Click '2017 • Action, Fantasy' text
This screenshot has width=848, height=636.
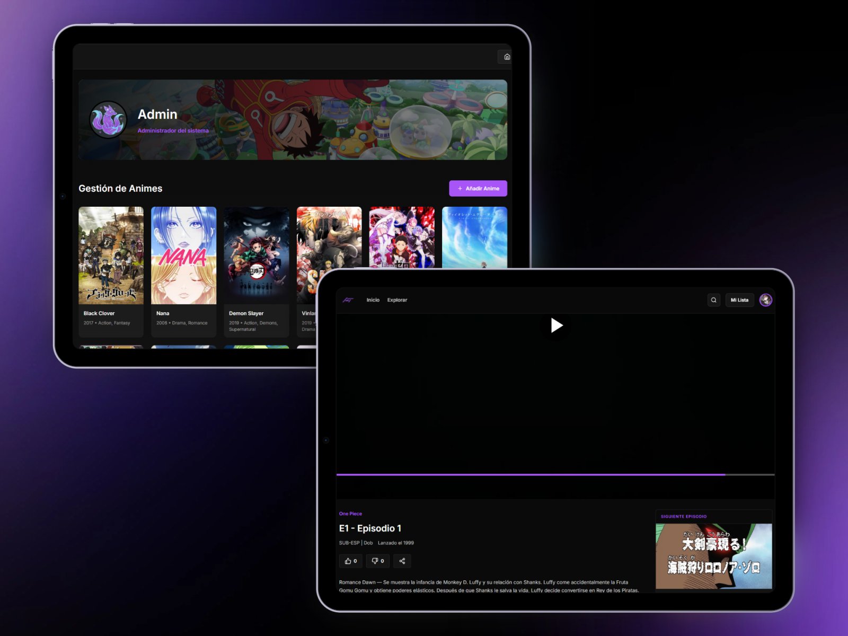tap(107, 323)
